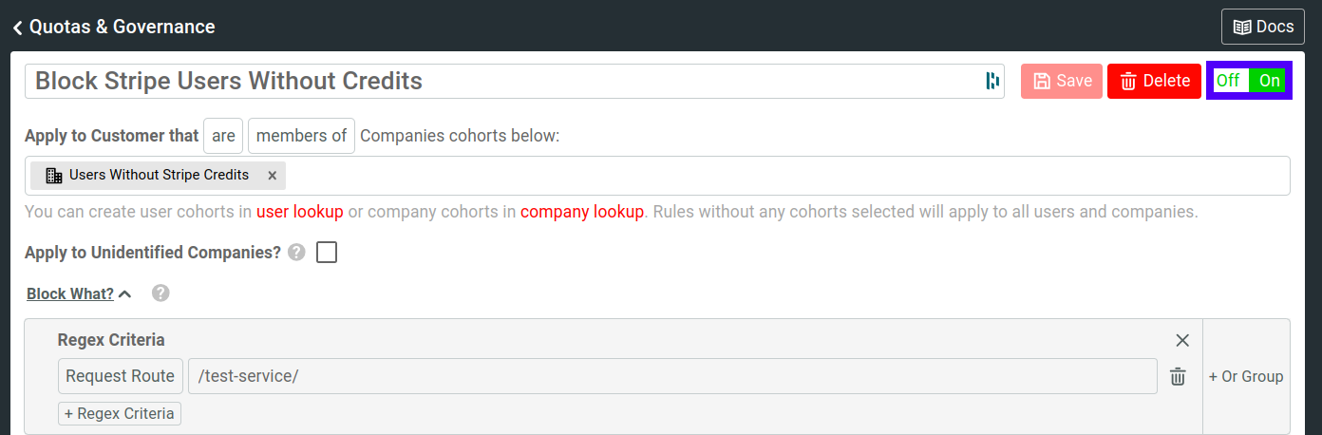Open the Docs book button

[1262, 27]
